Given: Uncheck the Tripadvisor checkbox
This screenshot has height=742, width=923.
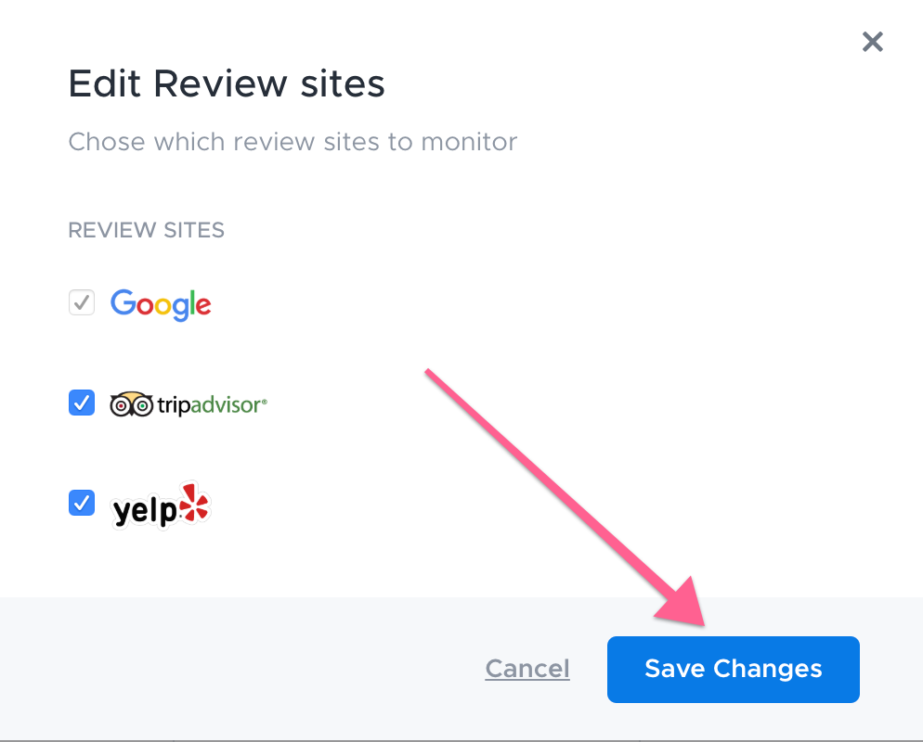Looking at the screenshot, I should 82,403.
